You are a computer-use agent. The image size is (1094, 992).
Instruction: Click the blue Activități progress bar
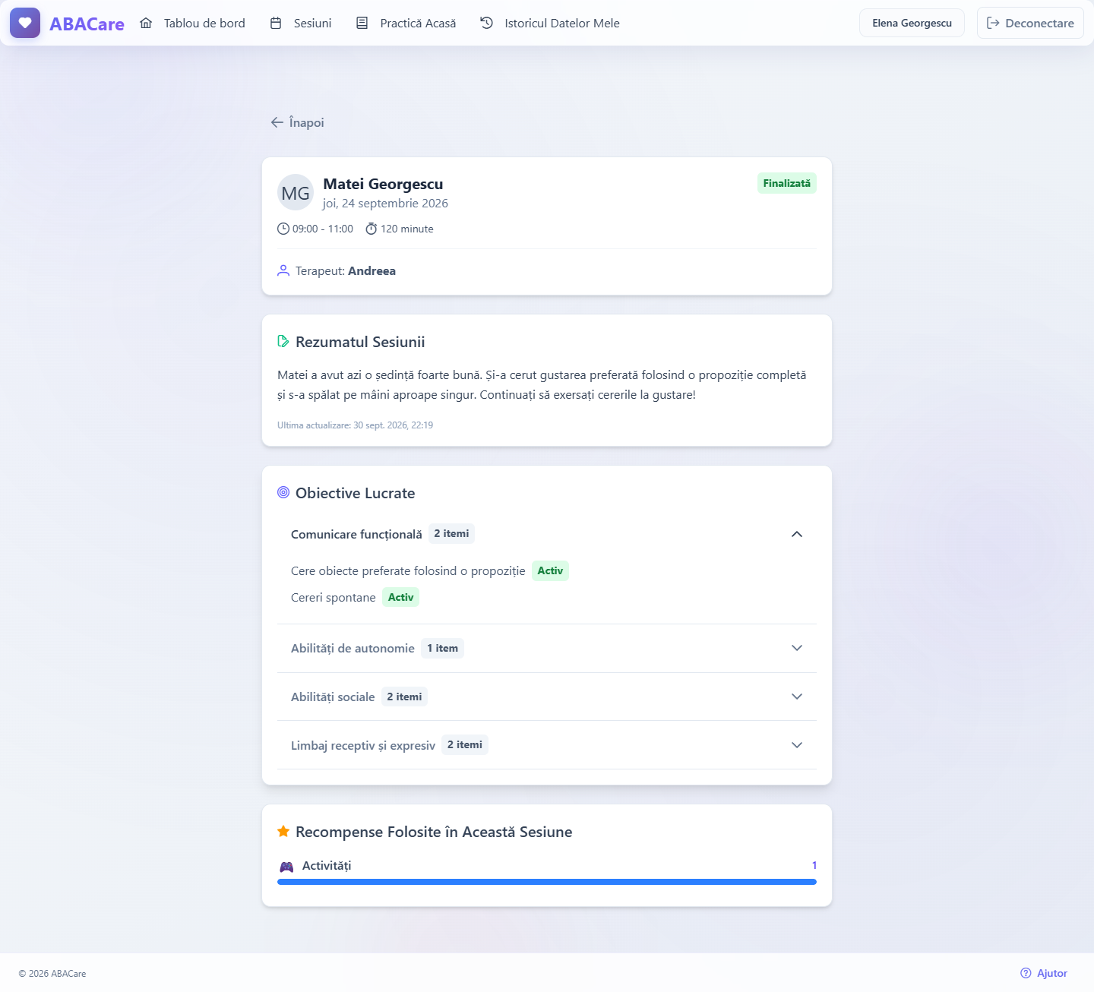point(547,882)
